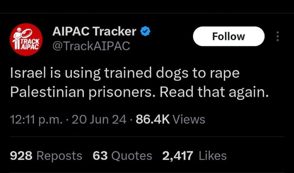Show the Reposts list
The height and width of the screenshot is (173, 294).
click(x=59, y=156)
